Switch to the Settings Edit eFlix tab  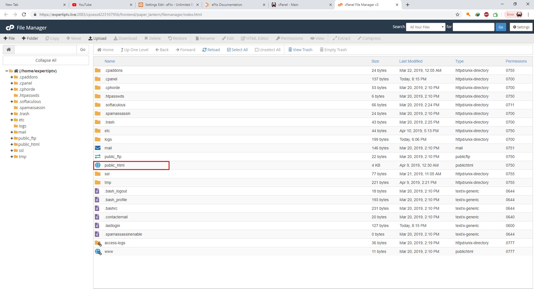[168, 5]
